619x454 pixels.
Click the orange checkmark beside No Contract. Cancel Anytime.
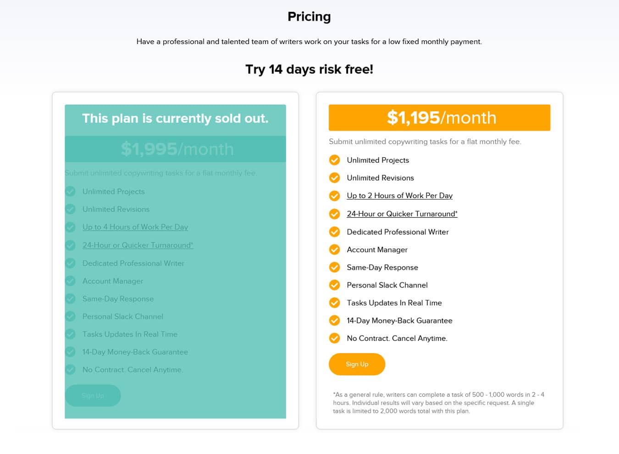335,338
